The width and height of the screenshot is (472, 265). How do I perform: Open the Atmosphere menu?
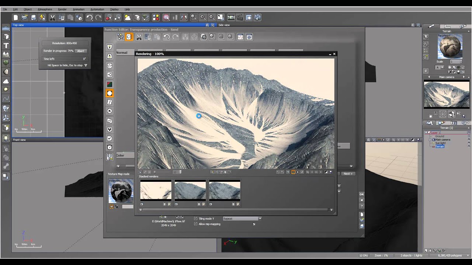(x=45, y=9)
